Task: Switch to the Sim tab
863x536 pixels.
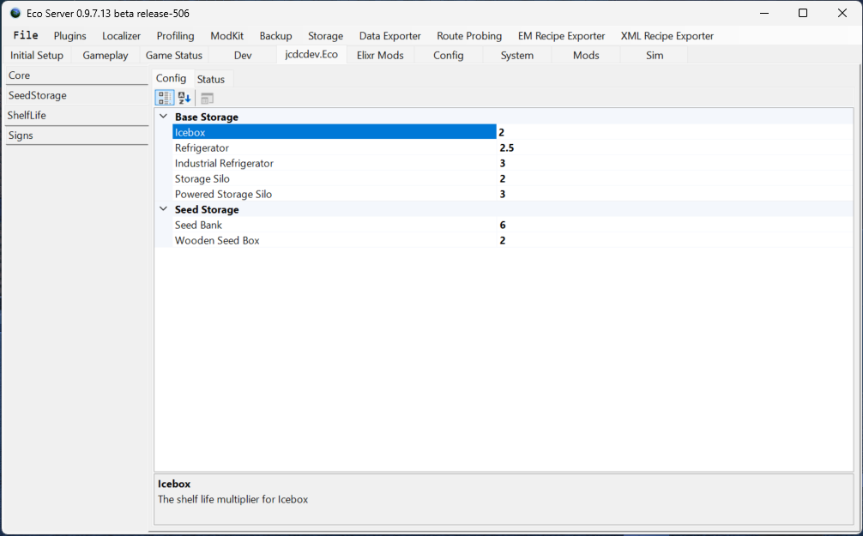Action: [655, 55]
